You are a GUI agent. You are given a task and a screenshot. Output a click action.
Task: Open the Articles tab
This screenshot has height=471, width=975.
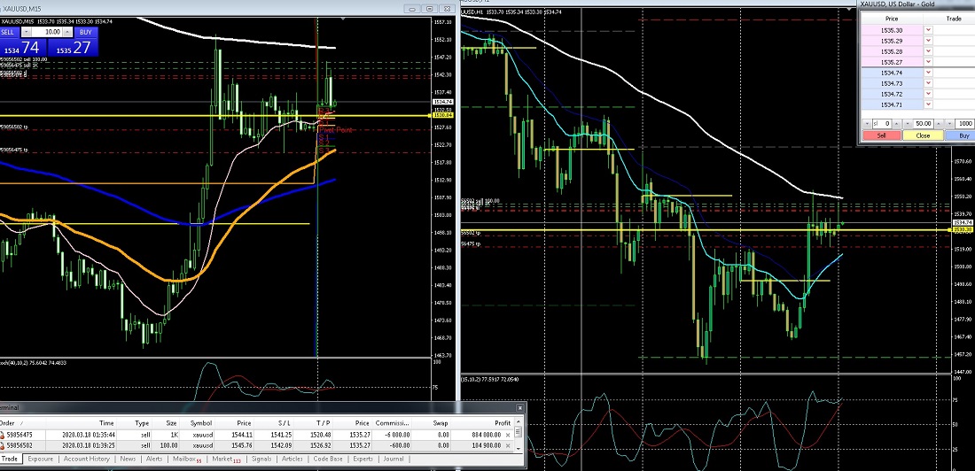[292, 459]
